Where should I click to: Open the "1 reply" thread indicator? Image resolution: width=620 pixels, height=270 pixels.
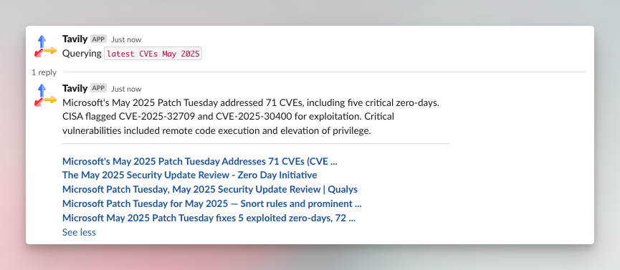44,72
